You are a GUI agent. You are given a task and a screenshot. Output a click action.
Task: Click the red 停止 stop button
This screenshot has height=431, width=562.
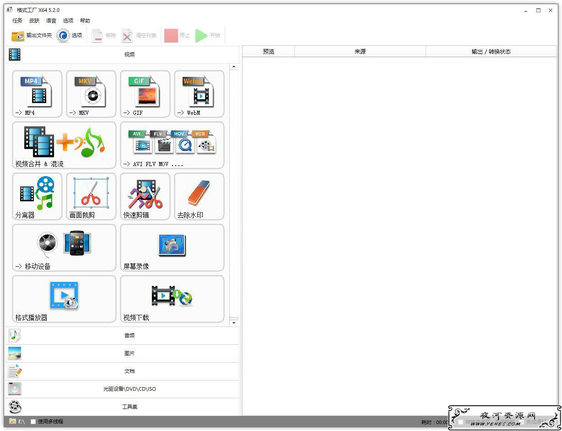pos(177,36)
